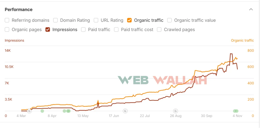Click the Performance section heading

click(x=19, y=10)
